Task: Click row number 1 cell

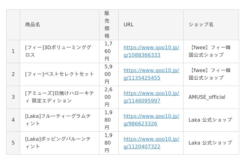Action: click(x=13, y=51)
